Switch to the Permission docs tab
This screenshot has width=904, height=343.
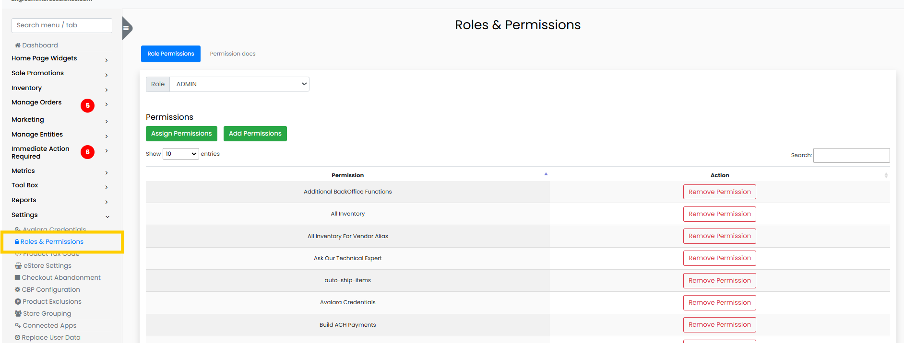[x=233, y=54]
